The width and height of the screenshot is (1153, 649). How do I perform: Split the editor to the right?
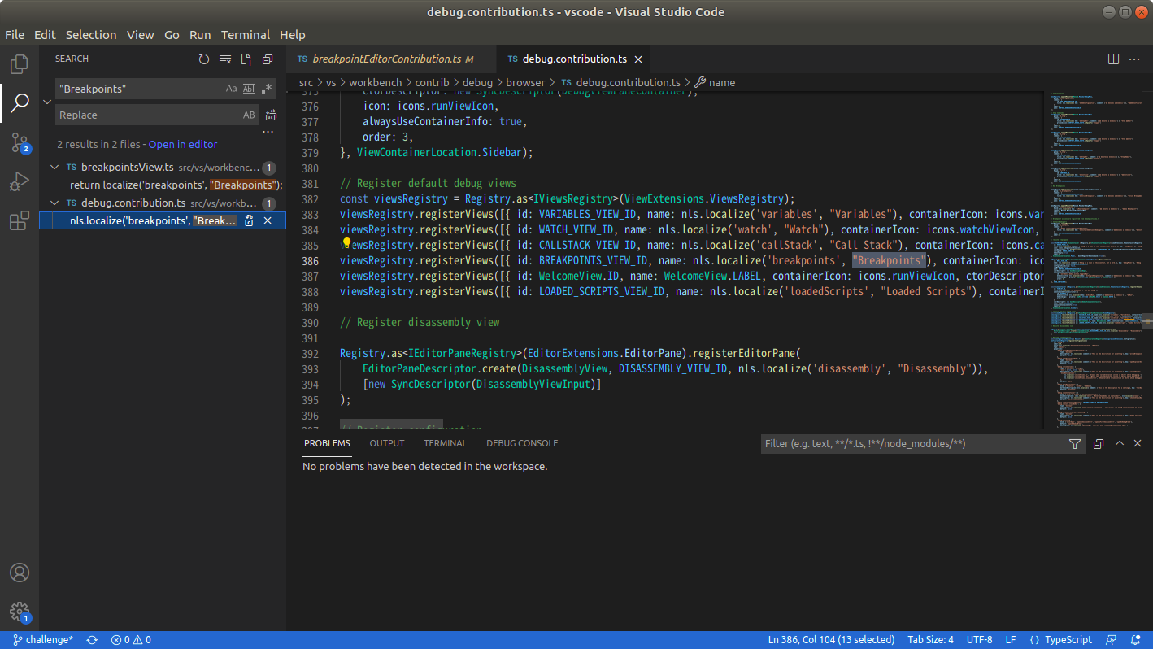pos(1113,59)
